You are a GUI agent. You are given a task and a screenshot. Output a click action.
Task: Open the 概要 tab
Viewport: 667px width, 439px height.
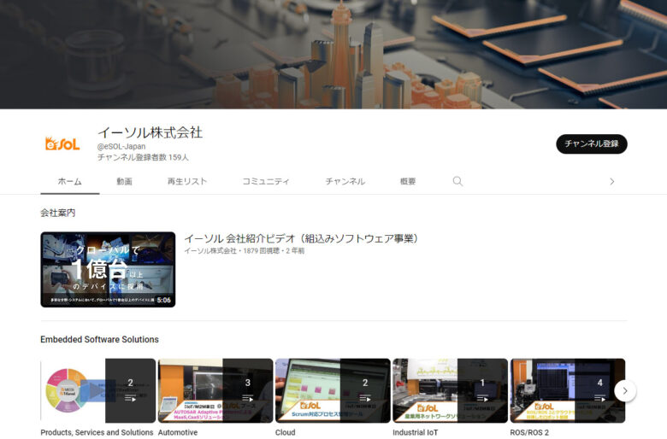(x=408, y=181)
